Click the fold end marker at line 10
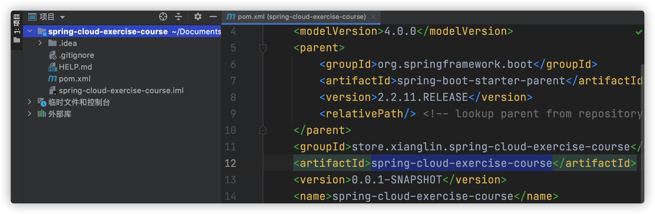This screenshot has height=214, width=655. [263, 130]
